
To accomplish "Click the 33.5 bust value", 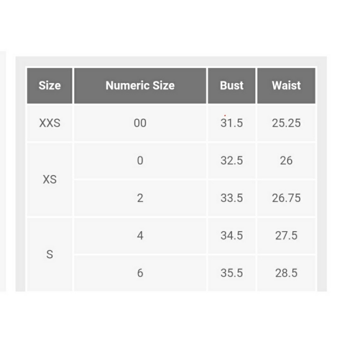I will pos(232,198).
